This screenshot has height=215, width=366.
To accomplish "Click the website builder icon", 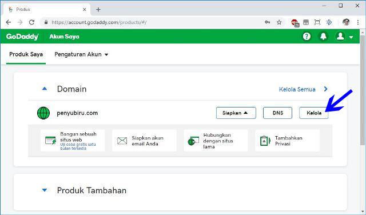I will point(51,140).
